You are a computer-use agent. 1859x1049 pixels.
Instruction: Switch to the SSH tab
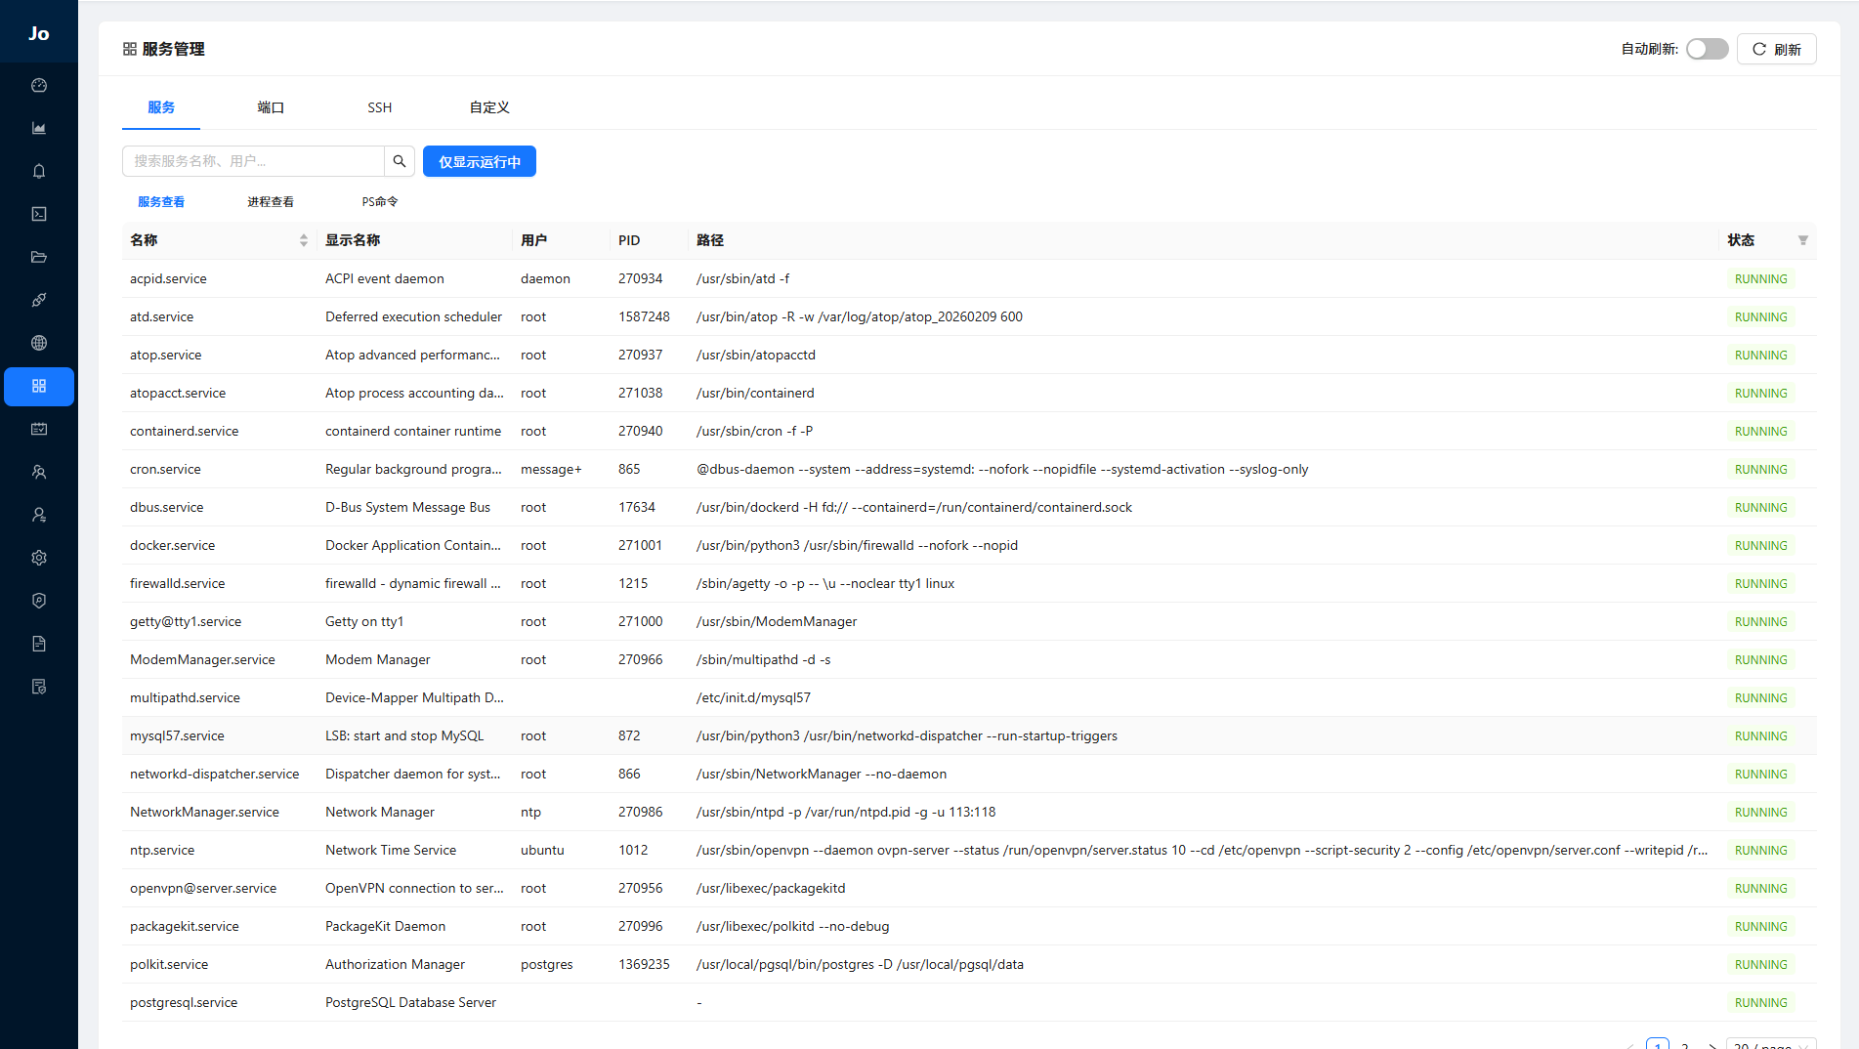coord(379,107)
